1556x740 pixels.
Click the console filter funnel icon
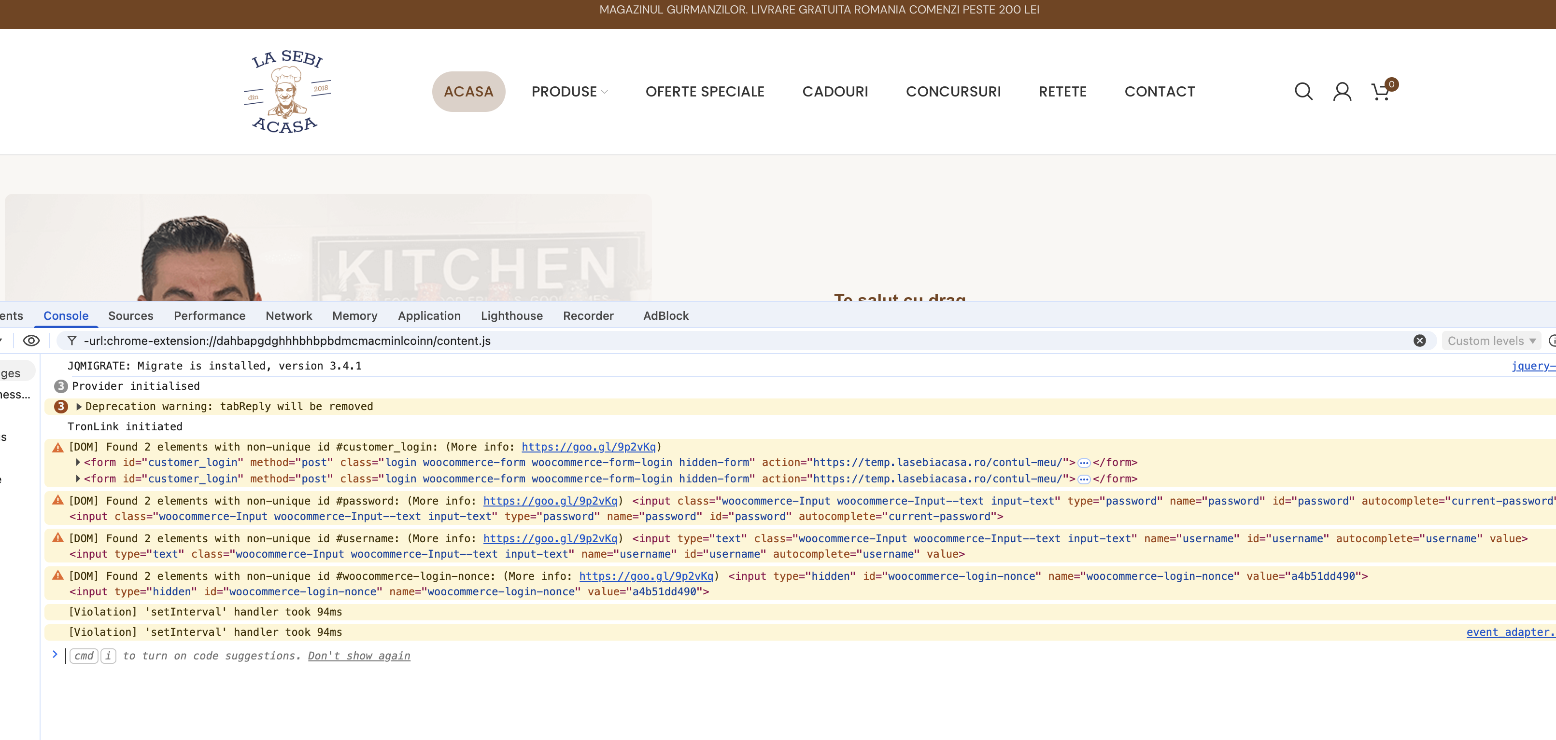(x=72, y=341)
